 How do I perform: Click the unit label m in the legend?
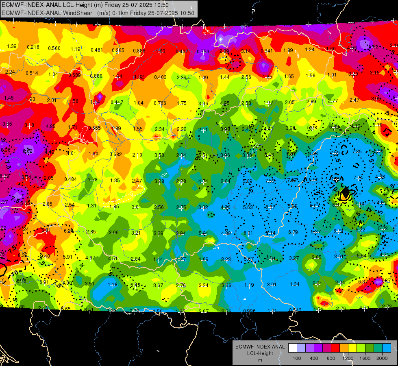[x=260, y=360]
